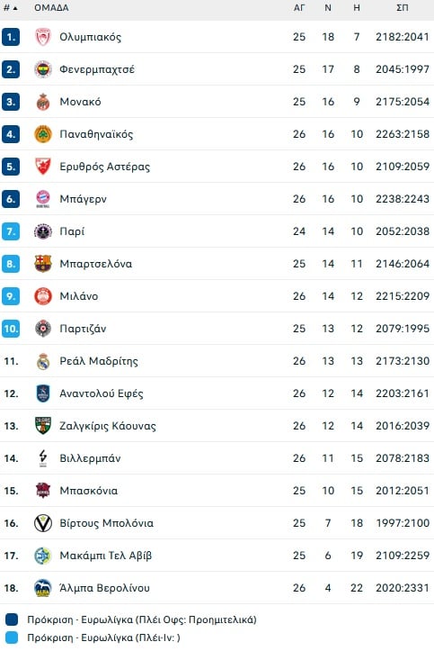Click the dark blue playoffs legend swatch
The width and height of the screenshot is (434, 660).
(x=12, y=619)
